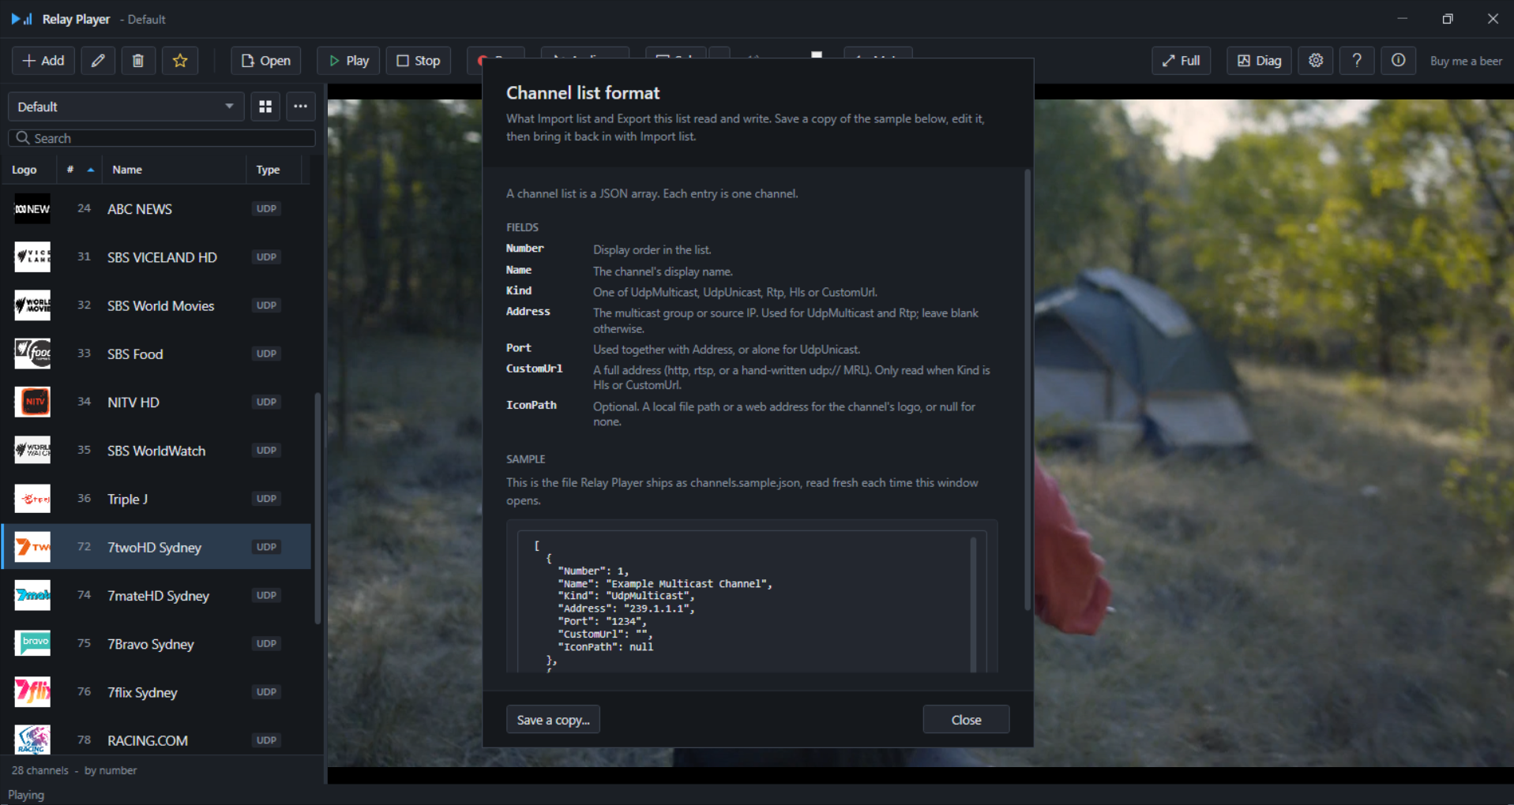Click the Channel list format heading
Viewport: 1514px width, 805px height.
point(583,93)
